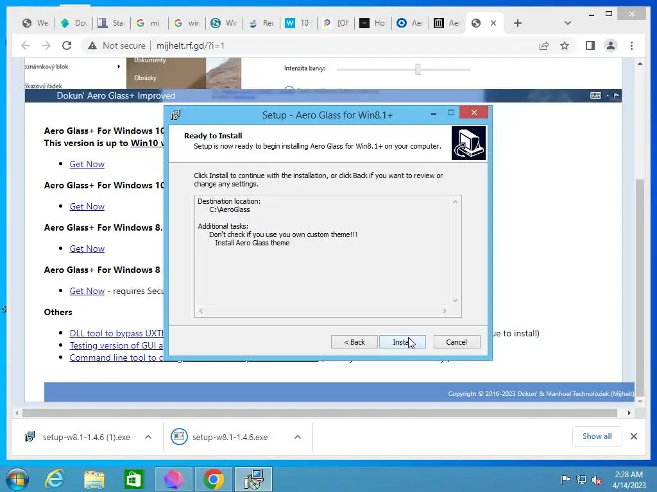Close the downloads bar

tap(633, 436)
